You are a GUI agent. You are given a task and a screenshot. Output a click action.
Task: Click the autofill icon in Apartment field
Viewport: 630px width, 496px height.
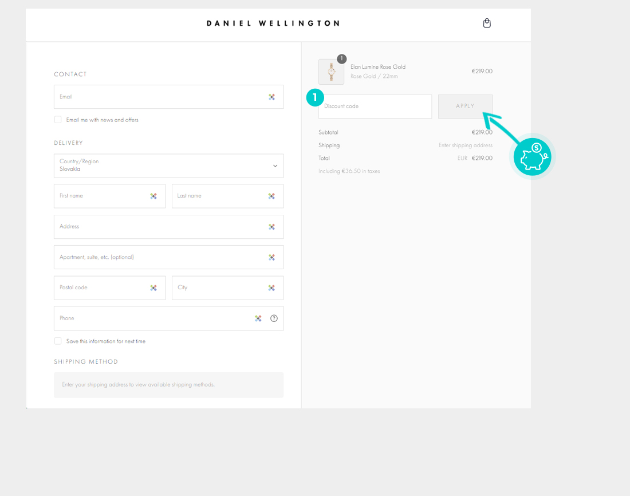(271, 257)
